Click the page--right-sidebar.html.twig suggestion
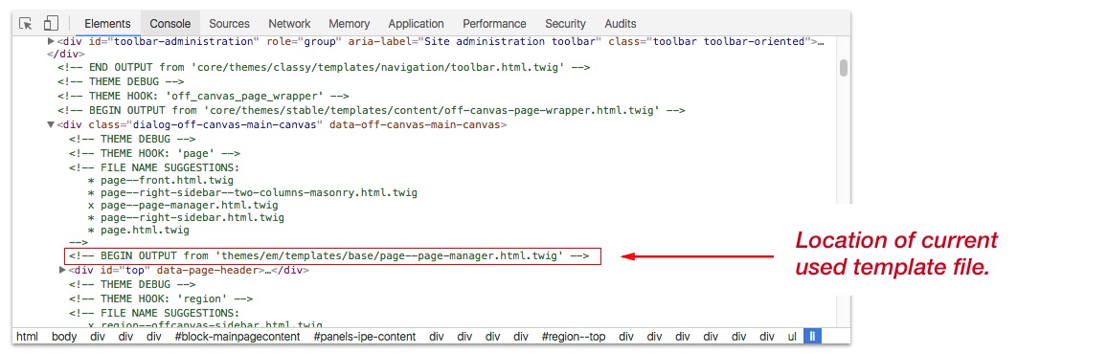The height and width of the screenshot is (353, 1108). pos(192,218)
